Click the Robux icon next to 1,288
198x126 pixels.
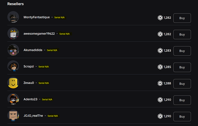[160, 84]
